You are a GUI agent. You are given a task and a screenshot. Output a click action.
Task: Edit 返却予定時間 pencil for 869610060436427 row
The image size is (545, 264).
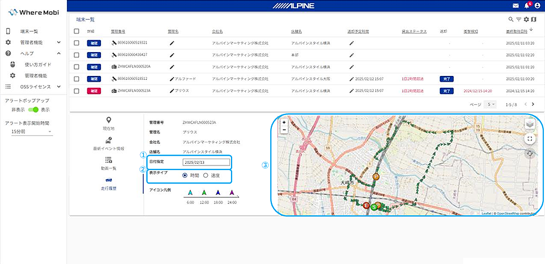click(x=351, y=55)
